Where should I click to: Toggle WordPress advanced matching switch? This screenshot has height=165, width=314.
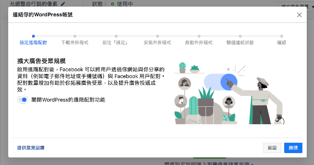pyautogui.click(x=23, y=100)
